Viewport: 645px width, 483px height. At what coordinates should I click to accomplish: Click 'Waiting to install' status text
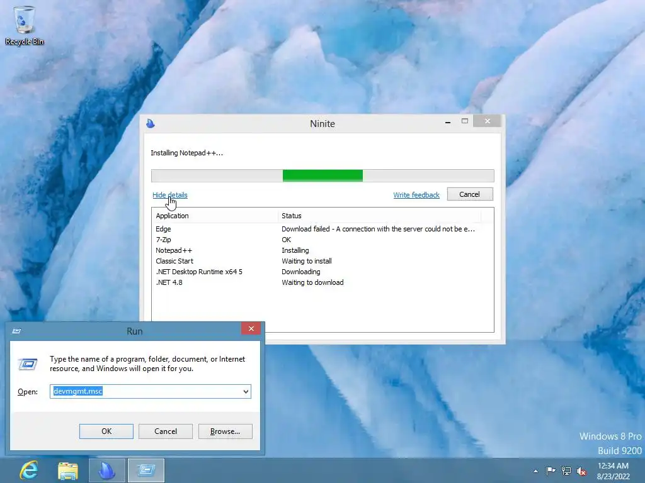click(307, 261)
